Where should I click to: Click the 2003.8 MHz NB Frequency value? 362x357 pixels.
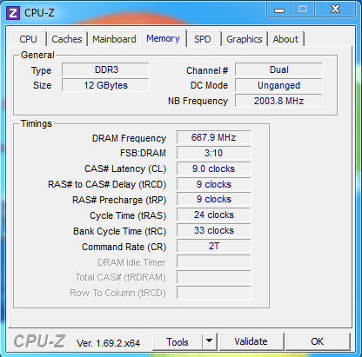278,101
